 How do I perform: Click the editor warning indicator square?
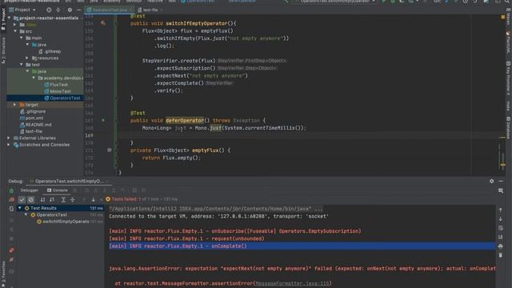click(x=503, y=17)
